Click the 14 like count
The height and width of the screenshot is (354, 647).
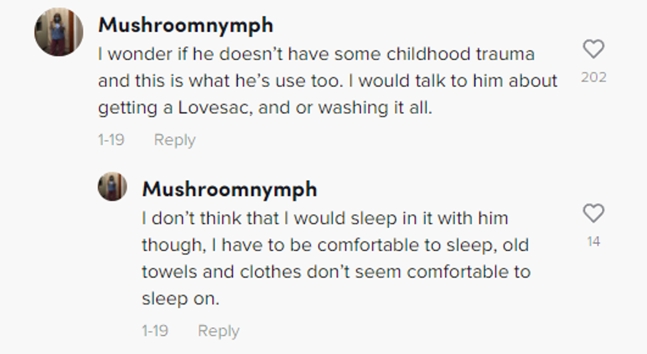(x=594, y=242)
